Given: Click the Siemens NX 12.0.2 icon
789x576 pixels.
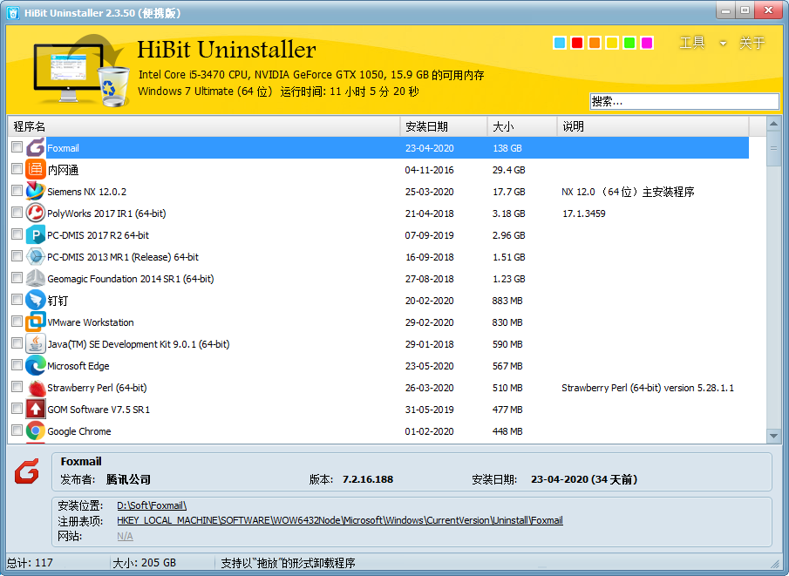Looking at the screenshot, I should [x=36, y=191].
